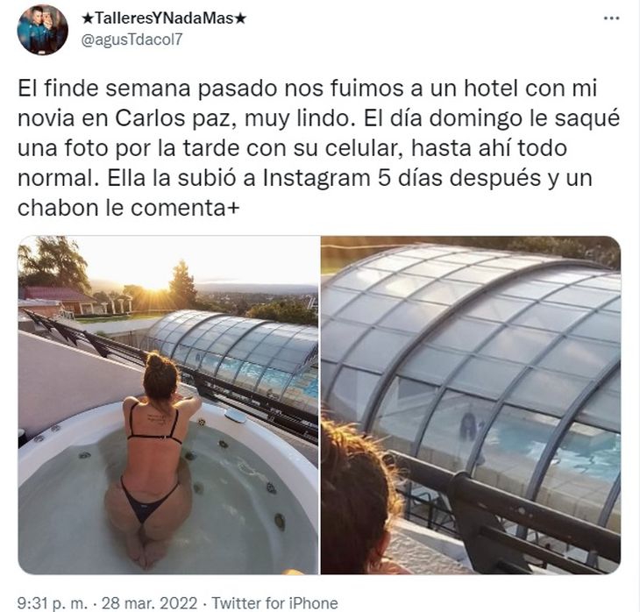Click the figure under the glass dome
This screenshot has height=612, width=640.
[468, 428]
